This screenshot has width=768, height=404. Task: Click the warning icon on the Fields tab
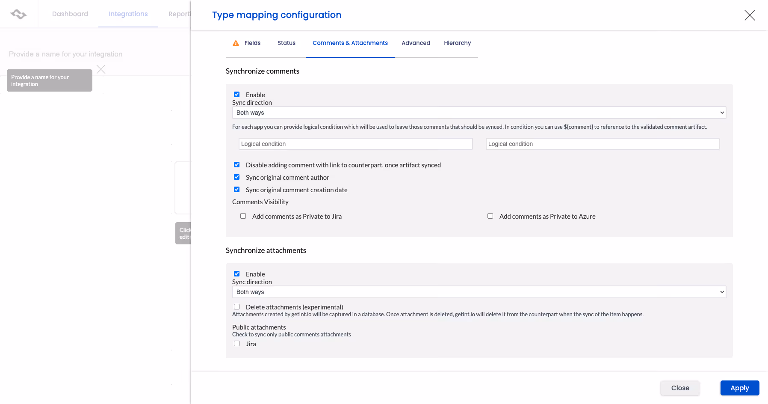(x=236, y=43)
